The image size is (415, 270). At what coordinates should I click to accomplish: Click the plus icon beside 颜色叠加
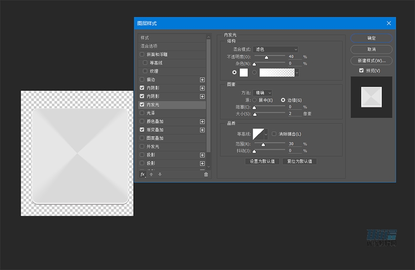[x=202, y=121]
